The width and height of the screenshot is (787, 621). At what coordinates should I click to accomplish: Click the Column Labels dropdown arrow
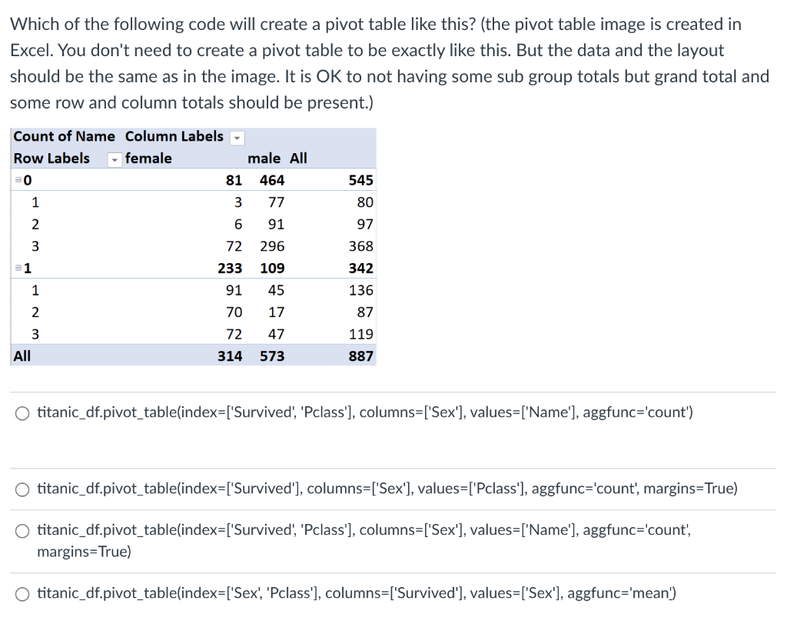tap(237, 136)
